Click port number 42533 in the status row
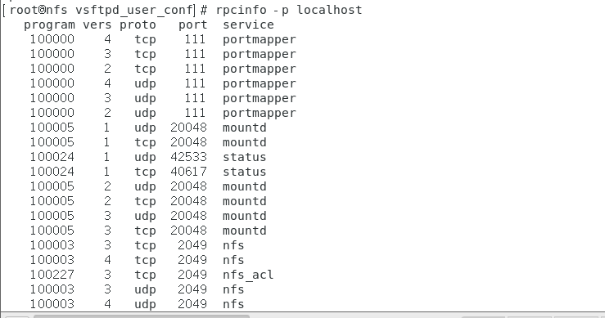The width and height of the screenshot is (605, 318). tap(188, 157)
